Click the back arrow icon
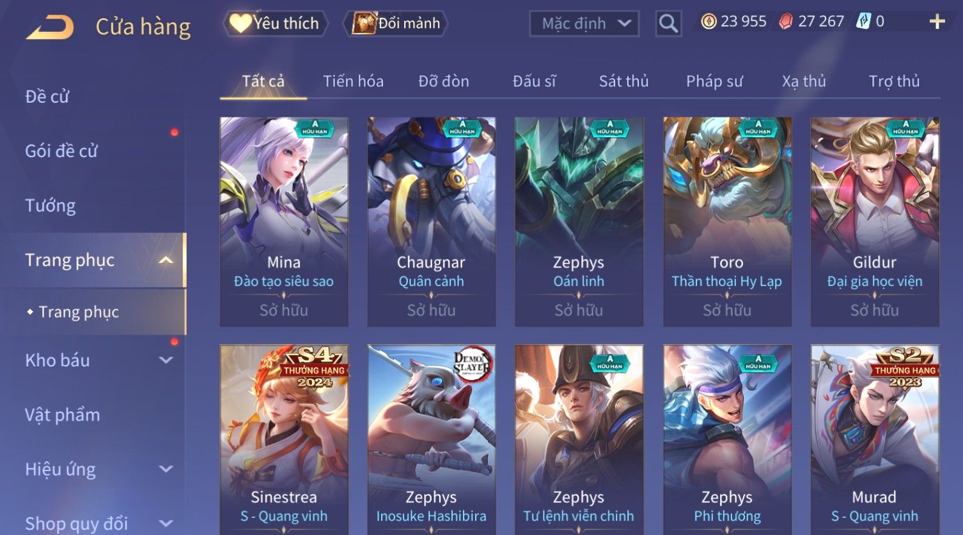Screen dimensions: 963x535 (50, 27)
